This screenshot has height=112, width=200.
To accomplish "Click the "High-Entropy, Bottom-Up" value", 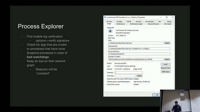I will pos(142,82).
